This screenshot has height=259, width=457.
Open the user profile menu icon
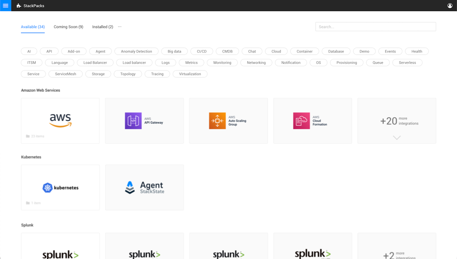(450, 6)
